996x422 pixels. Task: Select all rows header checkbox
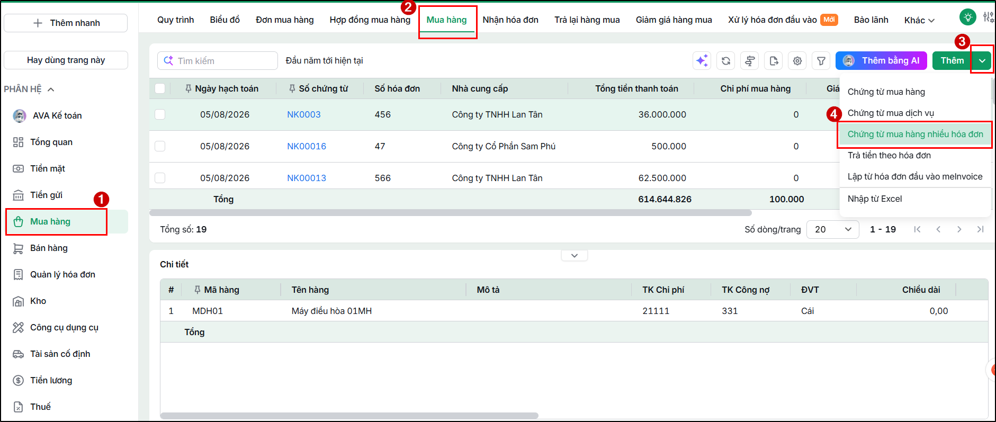coord(160,88)
